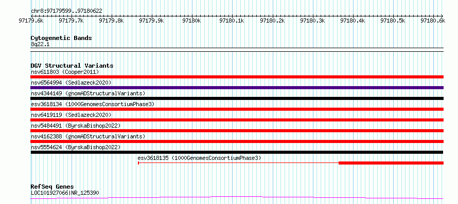
Task: Select the nsv5484491 (ByrskaBishop2022) label
Action: pos(76,126)
